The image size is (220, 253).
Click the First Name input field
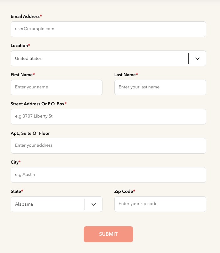tap(56, 87)
